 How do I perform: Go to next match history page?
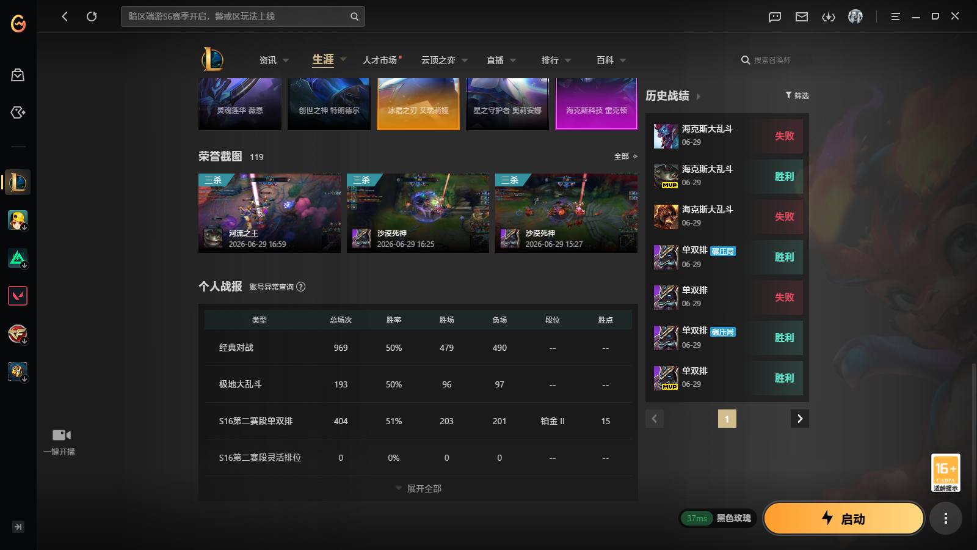point(800,419)
